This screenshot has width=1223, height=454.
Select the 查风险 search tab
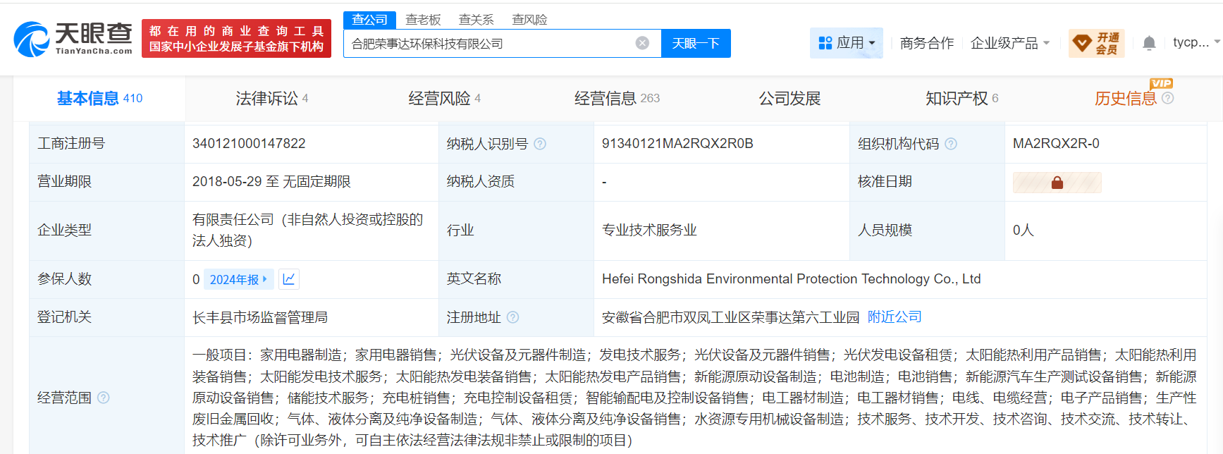529,20
